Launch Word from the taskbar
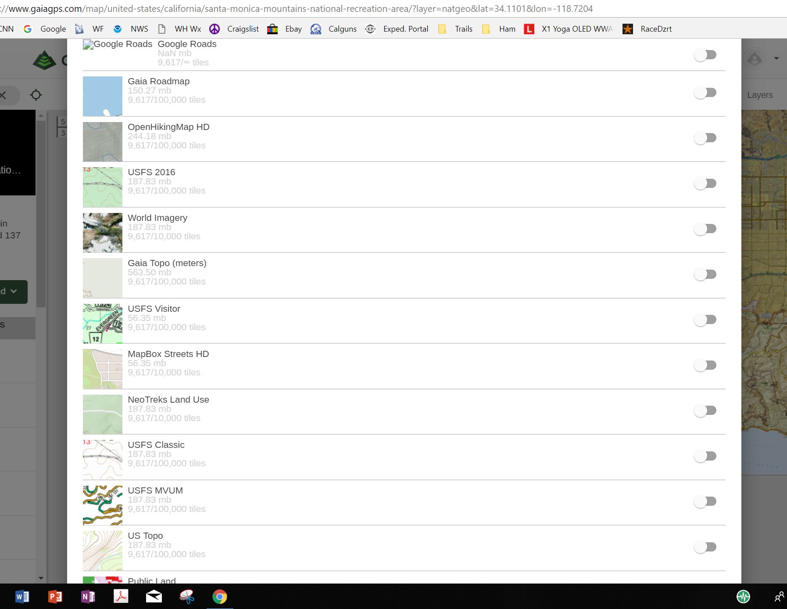Viewport: 787px width, 609px height. tap(22, 597)
